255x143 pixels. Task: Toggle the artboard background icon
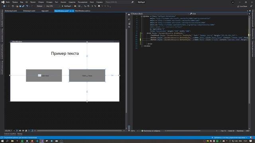coord(26,131)
